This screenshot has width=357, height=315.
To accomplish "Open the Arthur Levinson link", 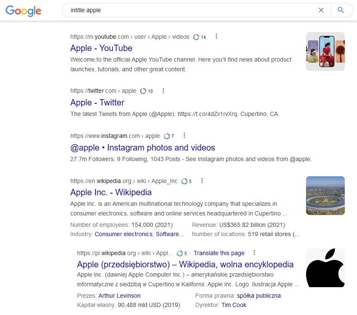I will (x=119, y=296).
